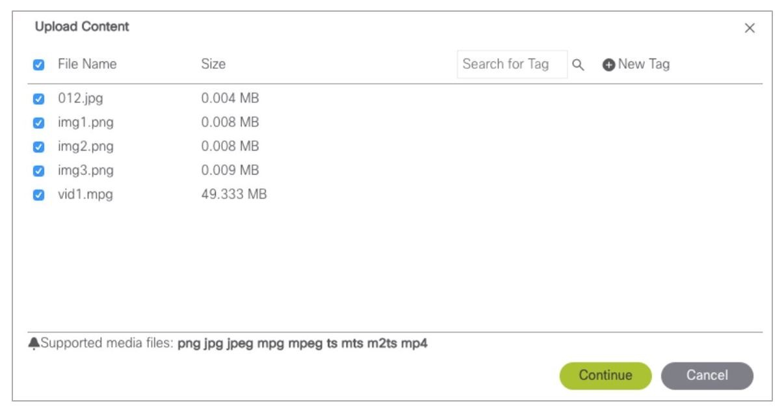Close the Upload Content dialog

pos(750,29)
